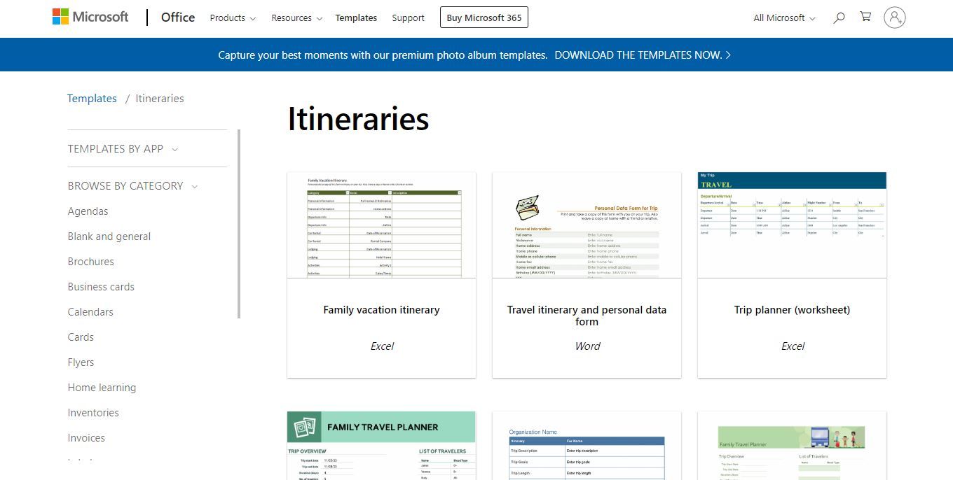The height and width of the screenshot is (480, 953).
Task: Select the Invoices category
Action: (86, 438)
